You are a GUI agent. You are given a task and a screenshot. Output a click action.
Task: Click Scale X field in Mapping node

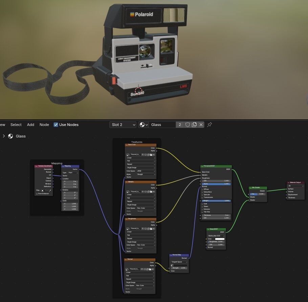(x=71, y=204)
